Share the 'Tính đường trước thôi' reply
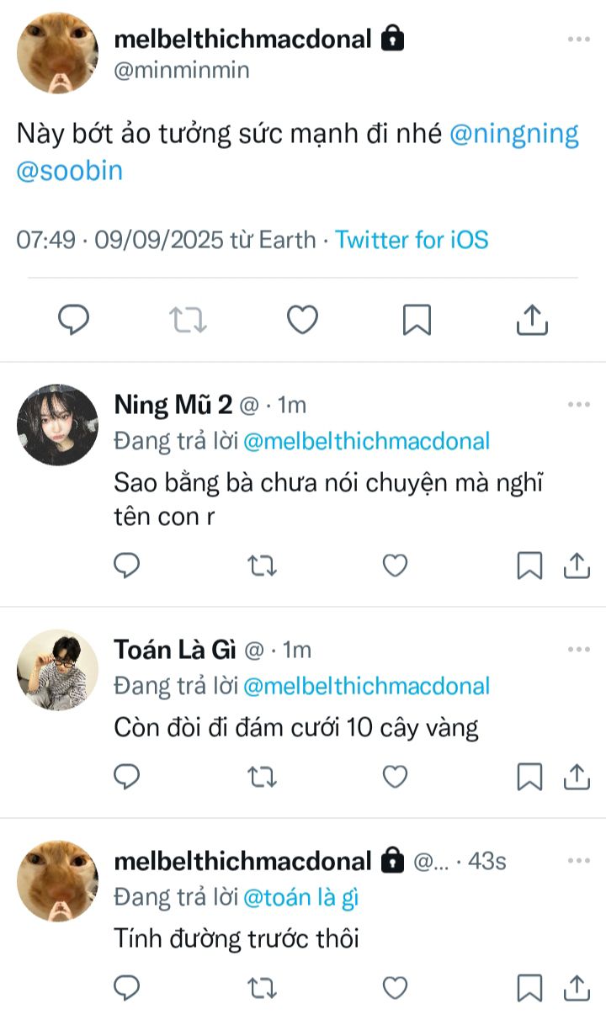This screenshot has width=606, height=1020. (x=577, y=987)
